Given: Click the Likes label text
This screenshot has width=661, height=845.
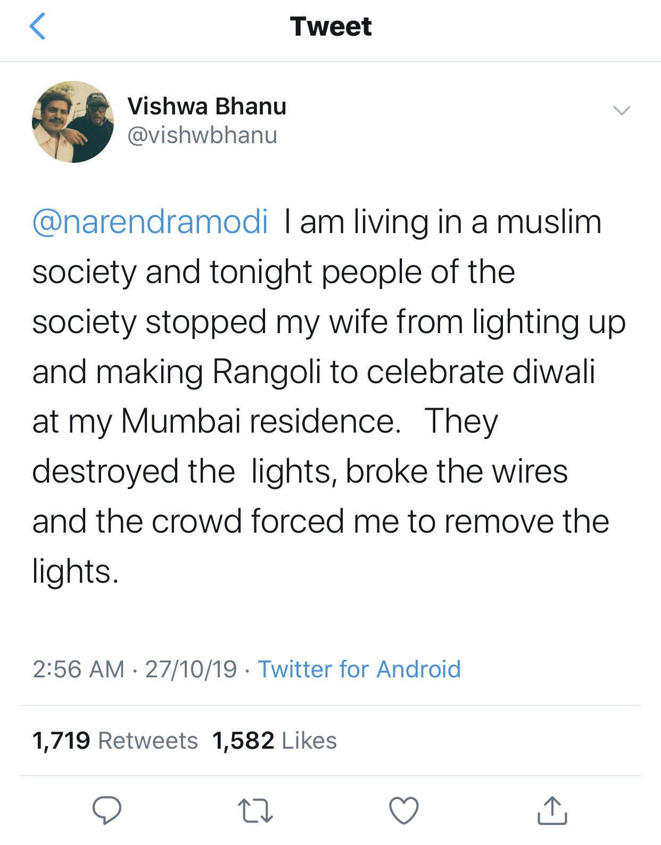Looking at the screenshot, I should coord(309,741).
